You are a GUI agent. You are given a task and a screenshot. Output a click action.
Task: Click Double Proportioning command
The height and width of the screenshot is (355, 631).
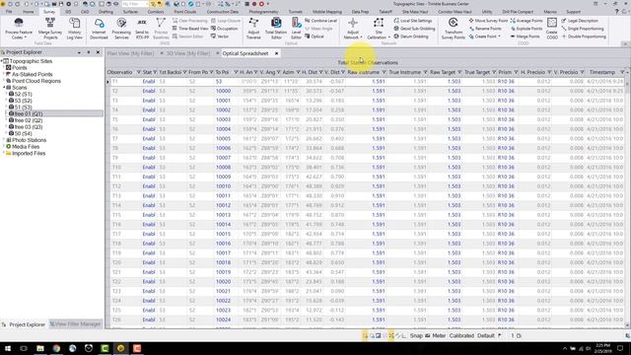pyautogui.click(x=584, y=36)
